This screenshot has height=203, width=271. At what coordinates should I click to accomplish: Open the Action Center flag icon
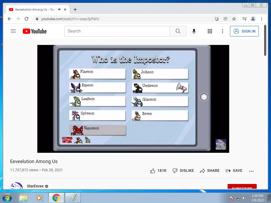coord(231,198)
